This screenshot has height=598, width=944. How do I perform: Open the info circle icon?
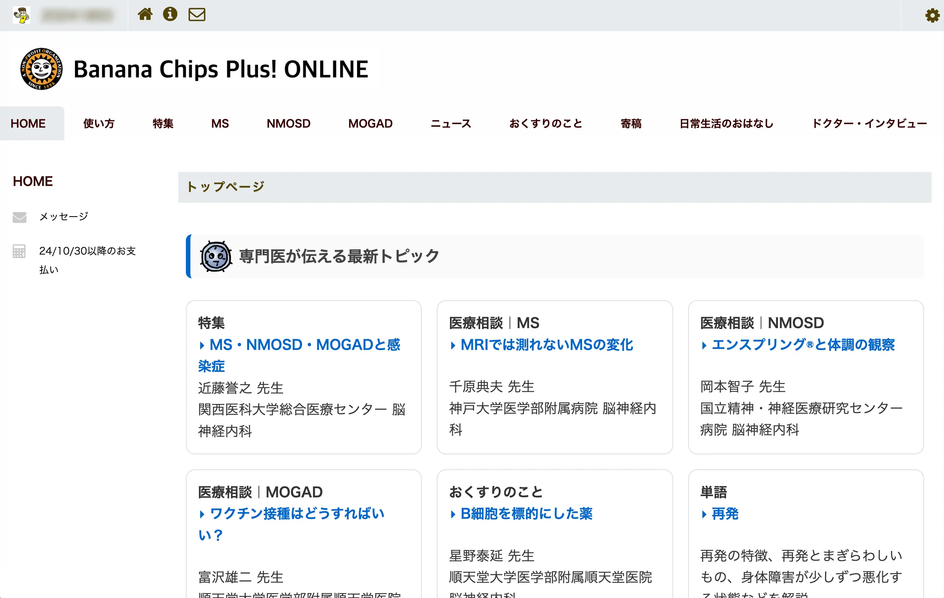point(170,15)
